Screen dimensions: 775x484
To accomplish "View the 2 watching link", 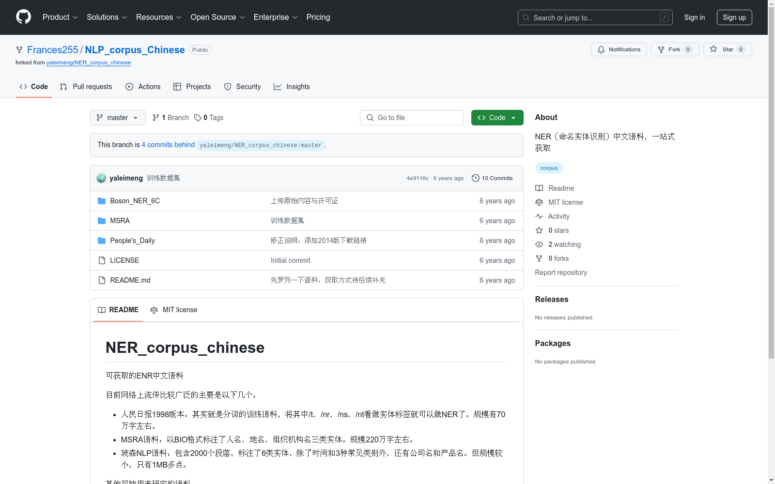I will [x=558, y=244].
